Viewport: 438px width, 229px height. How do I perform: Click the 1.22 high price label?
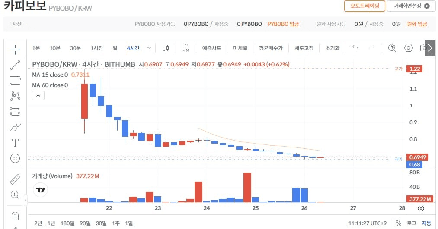415,69
